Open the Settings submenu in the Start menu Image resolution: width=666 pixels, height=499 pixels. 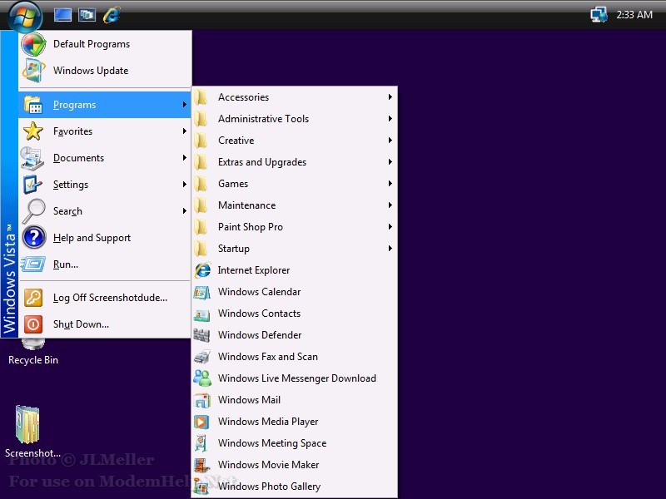click(71, 185)
